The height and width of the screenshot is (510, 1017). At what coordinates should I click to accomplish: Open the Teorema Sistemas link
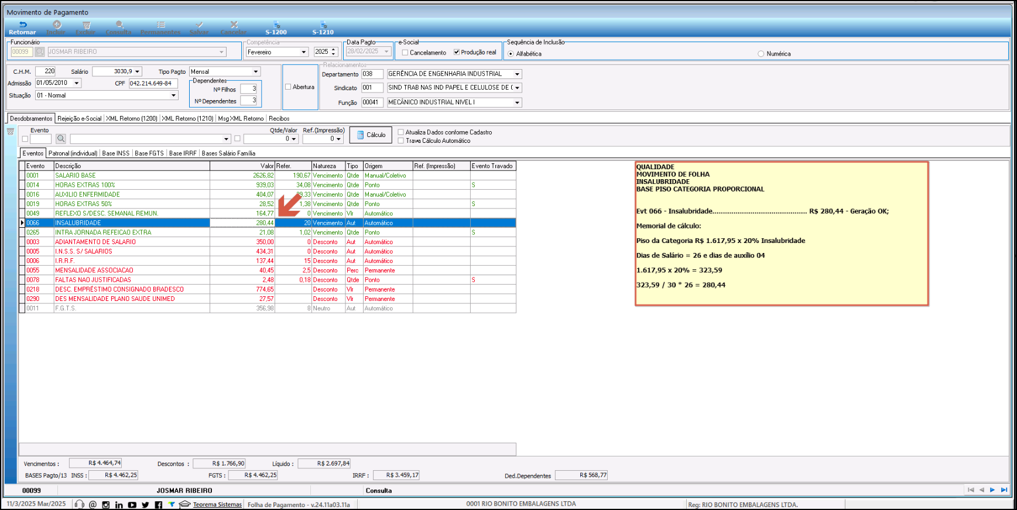[x=217, y=505]
